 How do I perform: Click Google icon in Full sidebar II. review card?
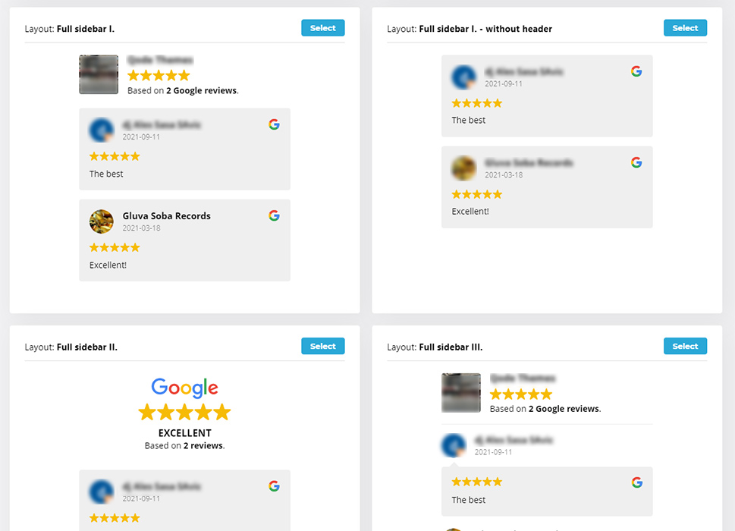[x=275, y=486]
